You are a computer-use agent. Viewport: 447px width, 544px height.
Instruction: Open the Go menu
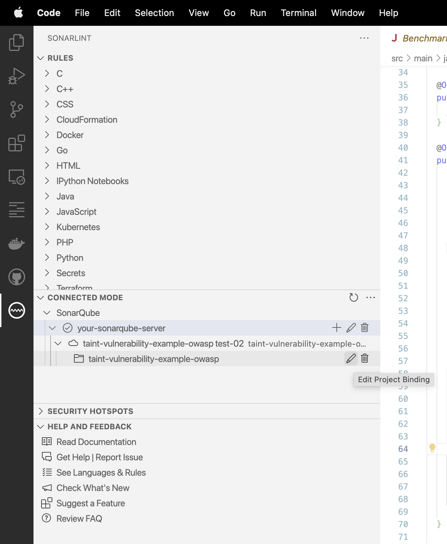pos(229,13)
